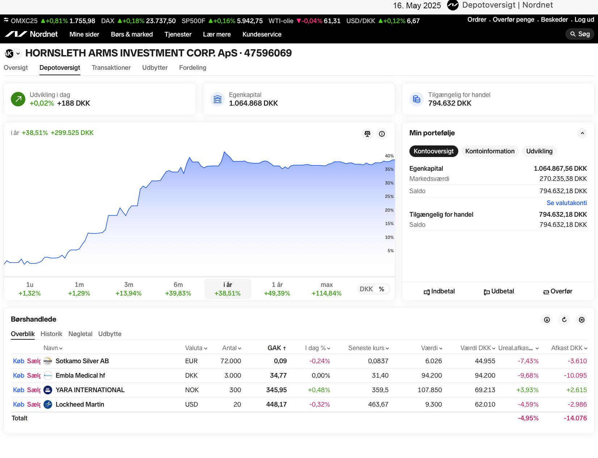Switch to the Transaktioner tab
598x458 pixels.
pyautogui.click(x=111, y=68)
